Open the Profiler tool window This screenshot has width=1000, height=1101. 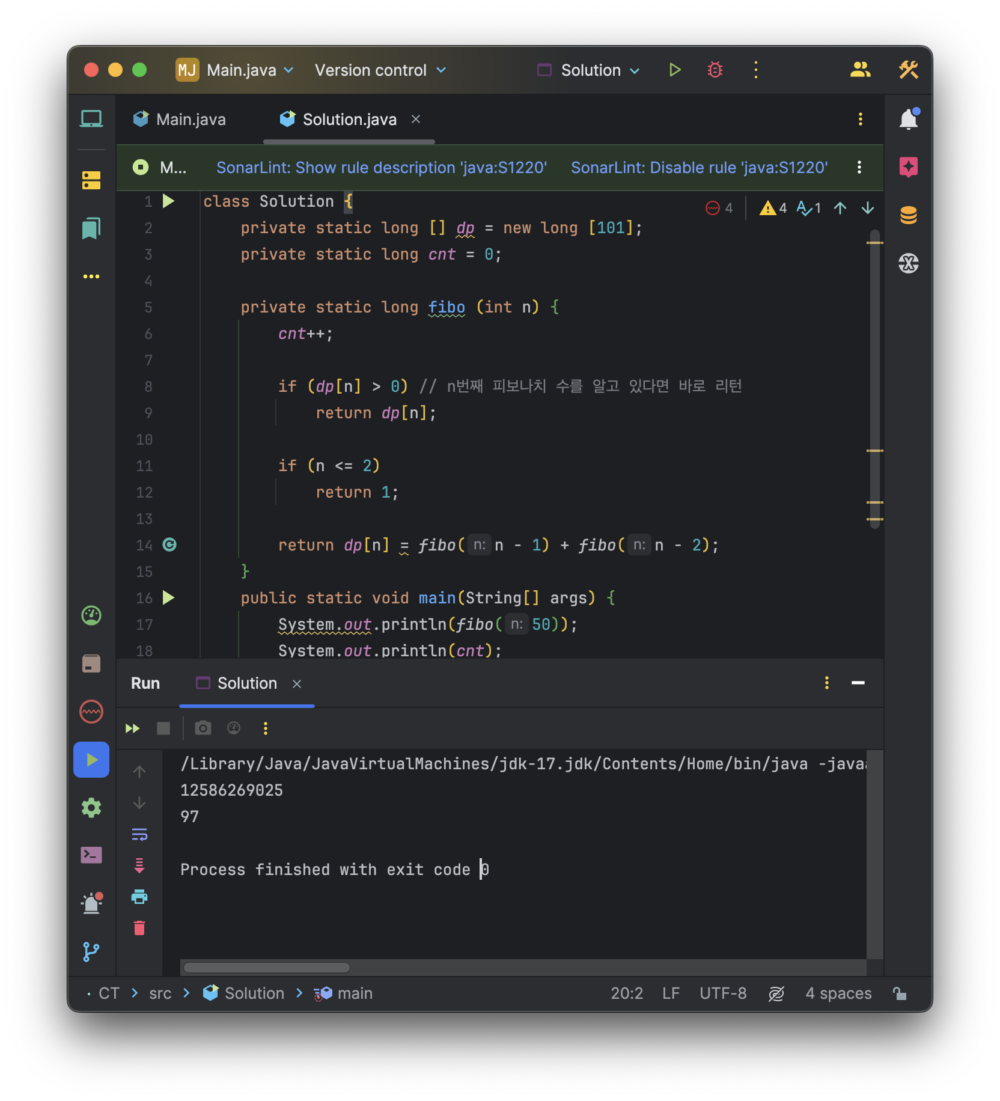(91, 615)
